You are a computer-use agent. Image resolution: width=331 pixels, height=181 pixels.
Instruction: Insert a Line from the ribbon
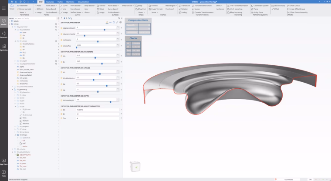(63, 9)
